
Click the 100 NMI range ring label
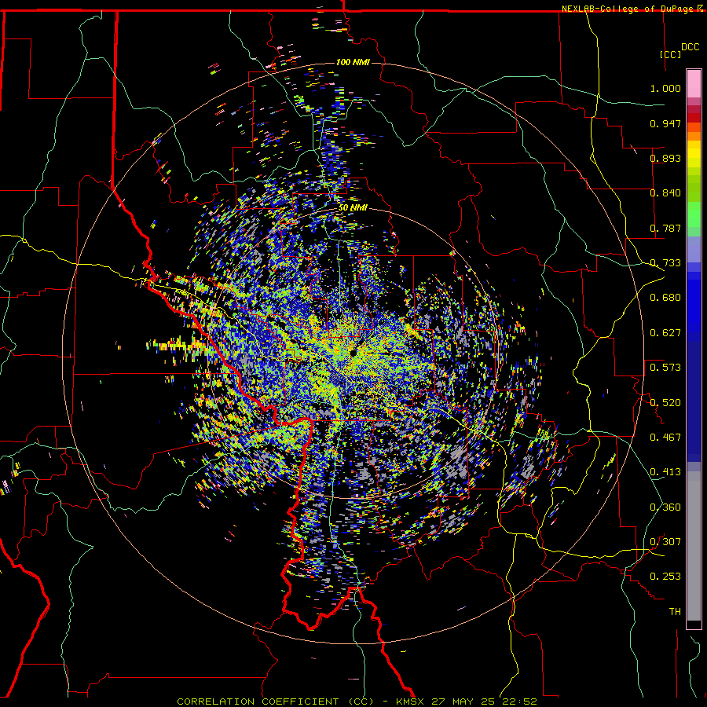pyautogui.click(x=353, y=62)
